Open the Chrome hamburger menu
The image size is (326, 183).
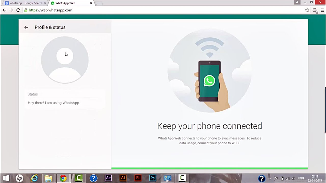[x=322, y=10]
